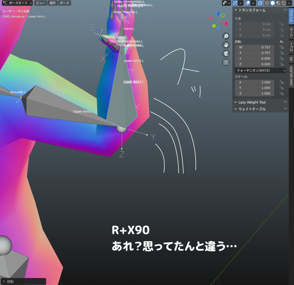This screenshot has height=285, width=294.
Task: Switch viewport to wireframe shading mode
Action: 267,4
